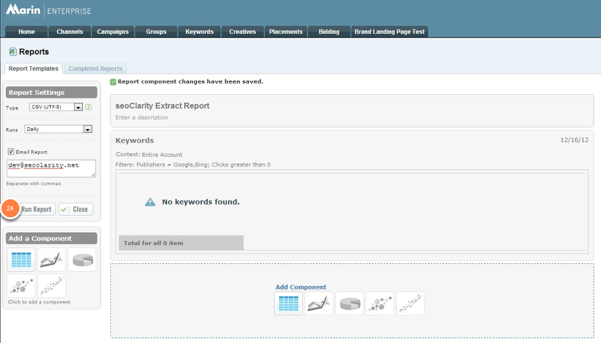The width and height of the screenshot is (601, 343).
Task: Click the Close button
Action: [x=76, y=209]
